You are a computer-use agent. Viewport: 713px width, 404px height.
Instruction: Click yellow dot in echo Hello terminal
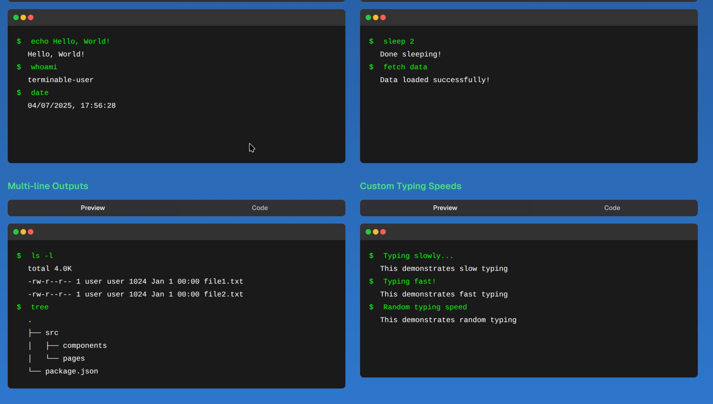tap(23, 17)
